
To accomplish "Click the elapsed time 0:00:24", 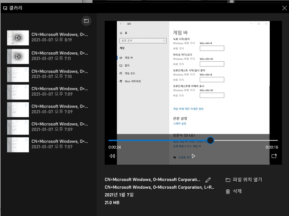I will tap(115, 147).
